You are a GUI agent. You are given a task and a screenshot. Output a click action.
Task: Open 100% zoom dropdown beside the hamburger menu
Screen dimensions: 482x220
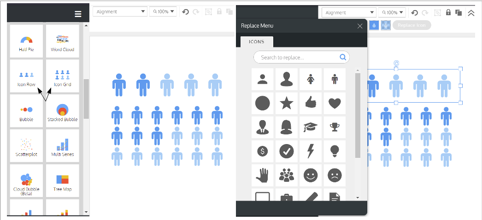pyautogui.click(x=163, y=12)
